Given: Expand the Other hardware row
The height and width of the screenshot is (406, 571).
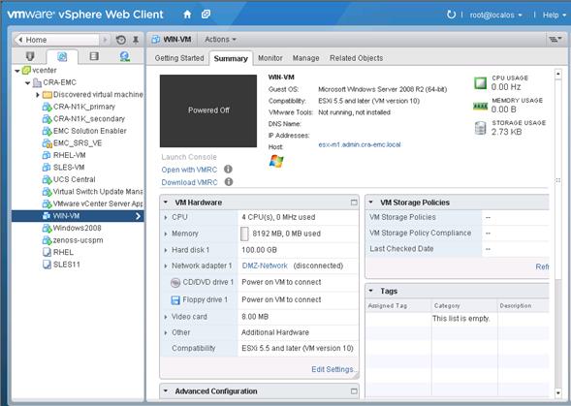Looking at the screenshot, I should (166, 332).
